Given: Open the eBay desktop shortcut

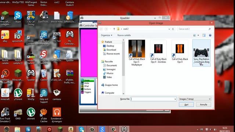Looking at the screenshot, I should 5,36.
